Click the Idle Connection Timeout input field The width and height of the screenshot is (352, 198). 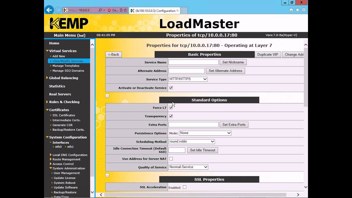[177, 150]
